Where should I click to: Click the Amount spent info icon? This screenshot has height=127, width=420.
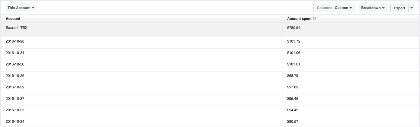tap(314, 19)
